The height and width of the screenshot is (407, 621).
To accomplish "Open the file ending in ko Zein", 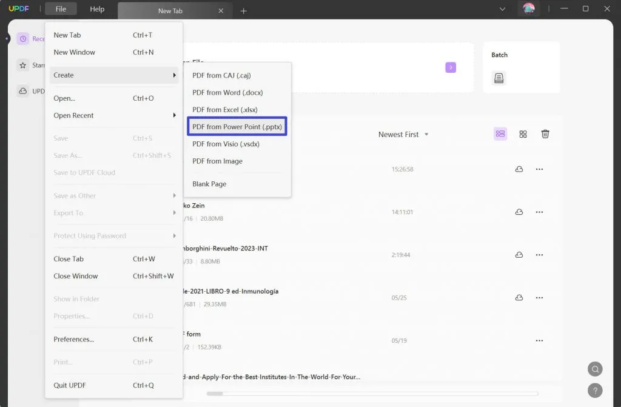I will 193,205.
